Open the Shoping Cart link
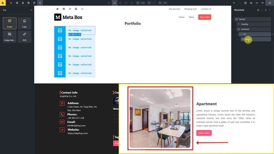The width and height of the screenshot is (274, 154). (190, 9)
